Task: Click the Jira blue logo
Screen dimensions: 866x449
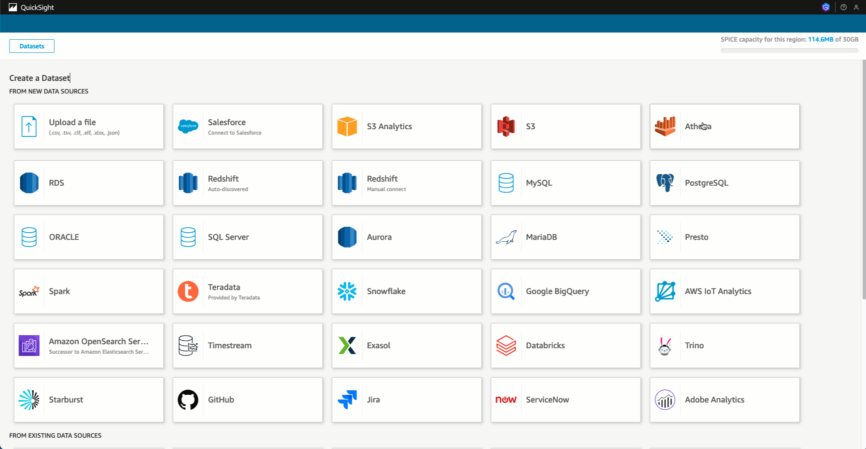Action: pyautogui.click(x=347, y=400)
